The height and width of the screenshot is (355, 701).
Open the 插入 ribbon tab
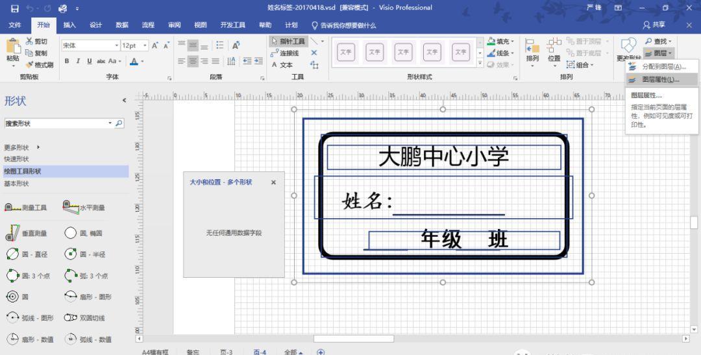[x=69, y=25]
